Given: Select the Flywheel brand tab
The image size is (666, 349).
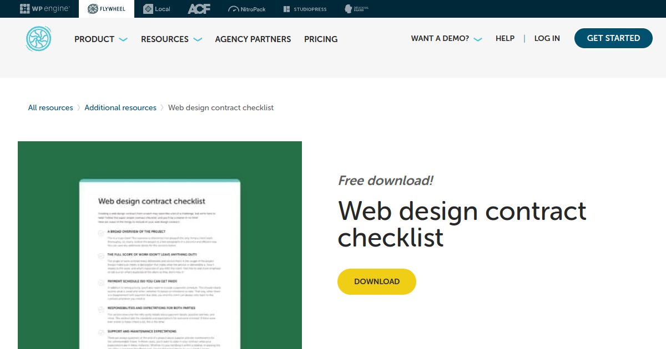Looking at the screenshot, I should (107, 9).
